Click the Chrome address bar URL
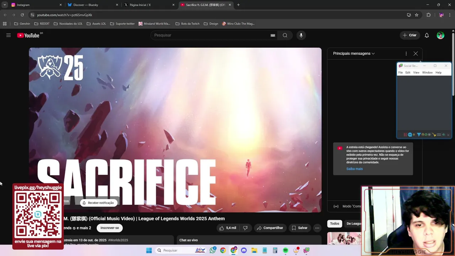The width and height of the screenshot is (455, 256). click(64, 15)
